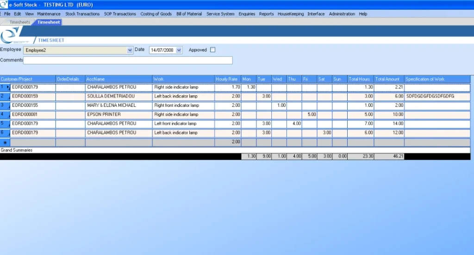Click the OrderDetails column header
The height and width of the screenshot is (255, 474).
coord(70,79)
